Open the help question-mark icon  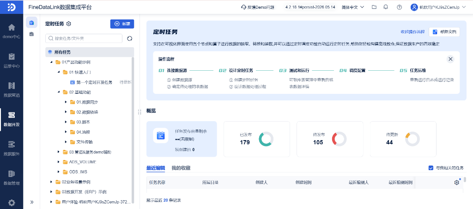pos(400,7)
